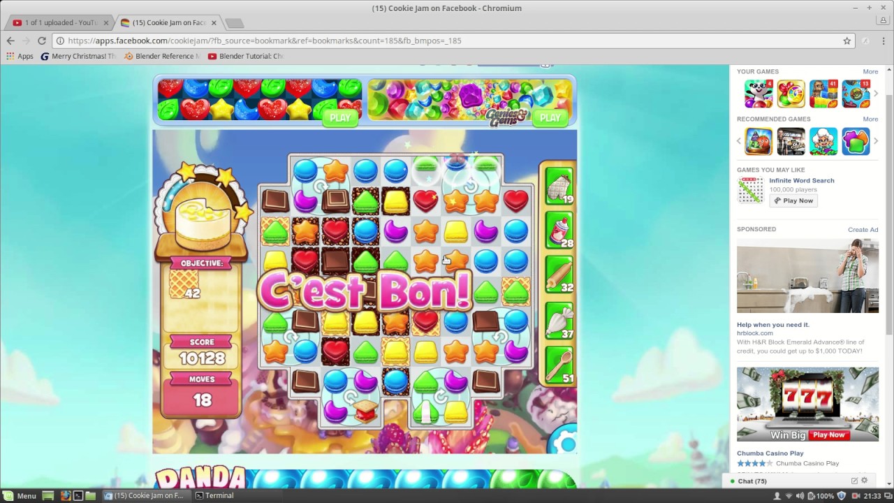Screen dimensions: 894x503
Task: Open the file manager taskbar icon
Action: (x=91, y=495)
